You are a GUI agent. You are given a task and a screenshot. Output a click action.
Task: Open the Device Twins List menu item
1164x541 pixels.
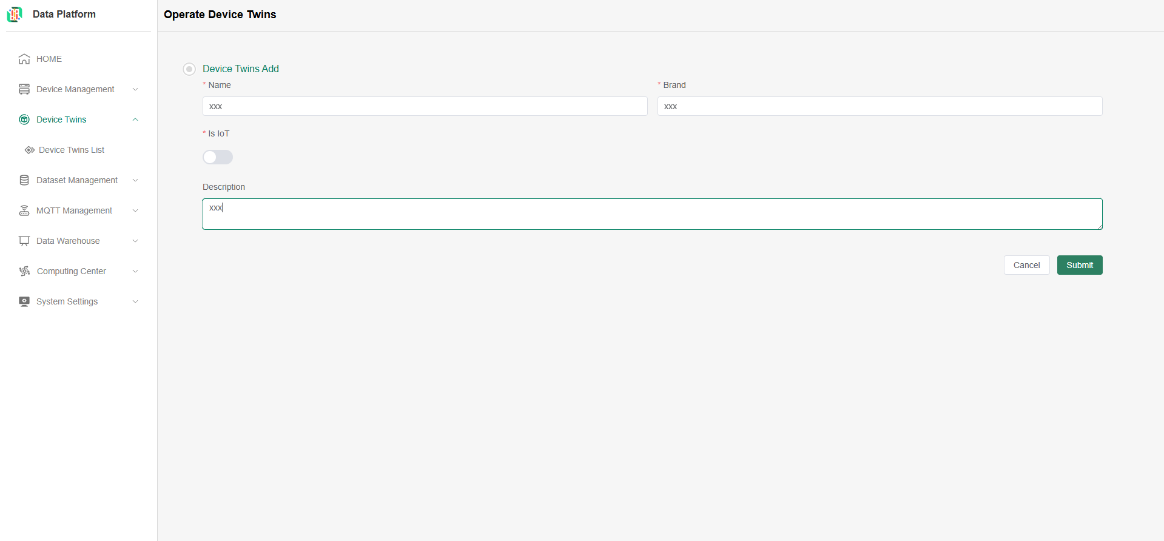coord(72,150)
